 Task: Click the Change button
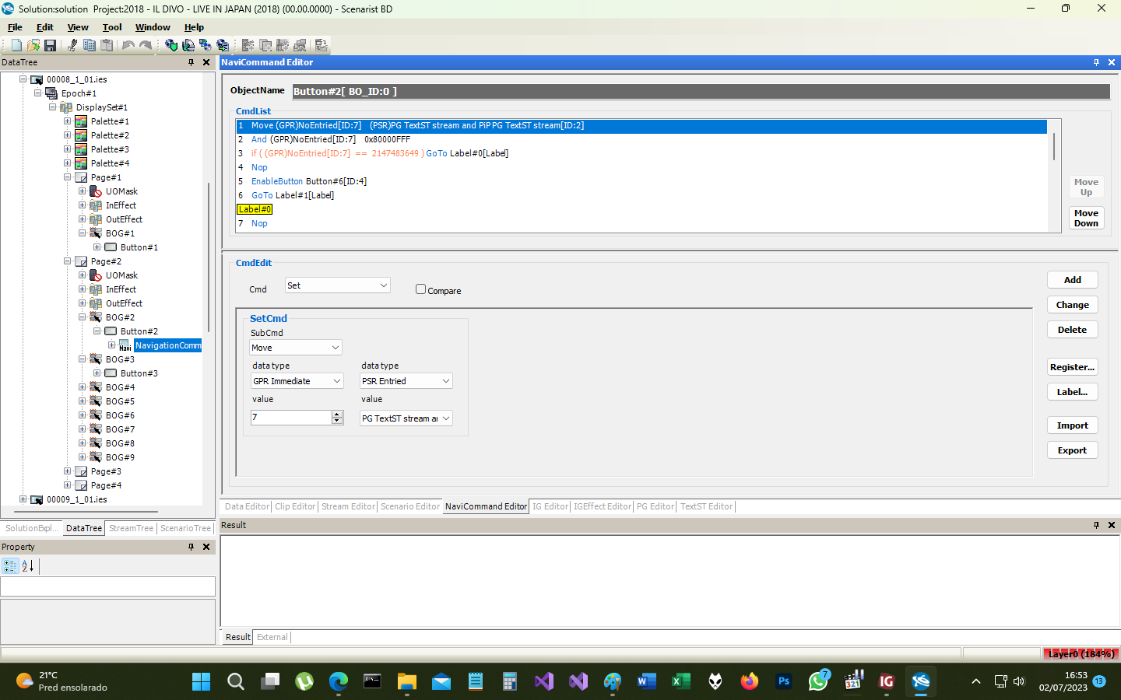click(1073, 305)
